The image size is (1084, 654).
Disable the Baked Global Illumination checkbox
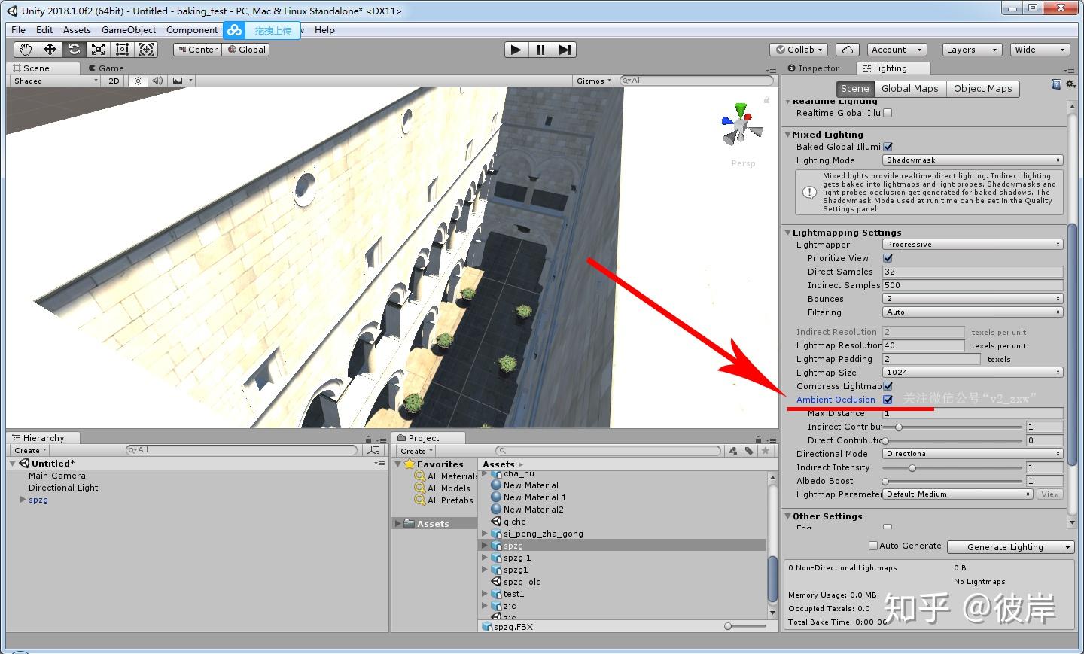(888, 147)
